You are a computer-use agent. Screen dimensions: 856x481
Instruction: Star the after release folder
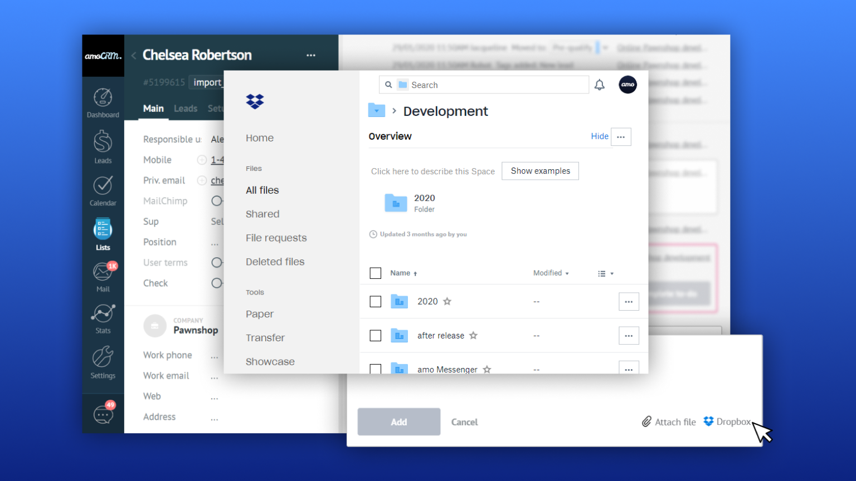(473, 336)
